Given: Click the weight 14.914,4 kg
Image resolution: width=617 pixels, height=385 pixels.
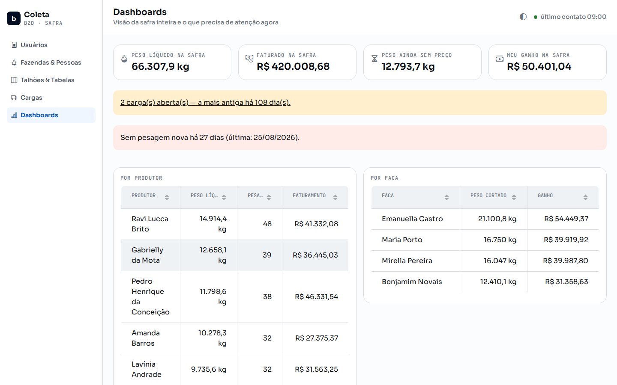Looking at the screenshot, I should click(x=213, y=224).
